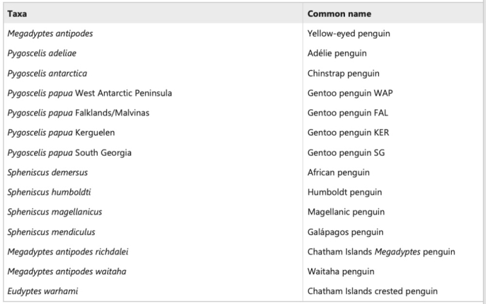Click the Pygoscelis papua Kerguelen entry

(x=61, y=133)
